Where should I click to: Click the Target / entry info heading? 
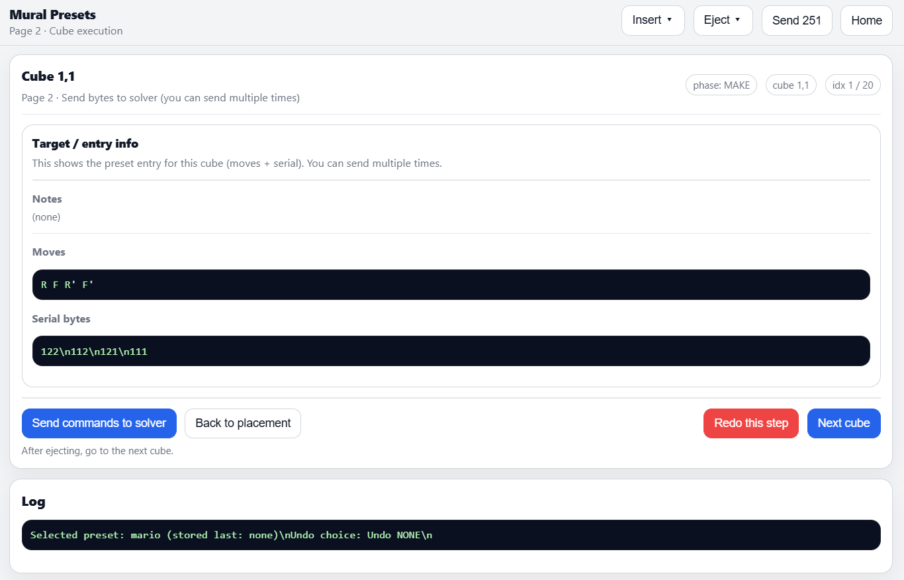point(85,144)
